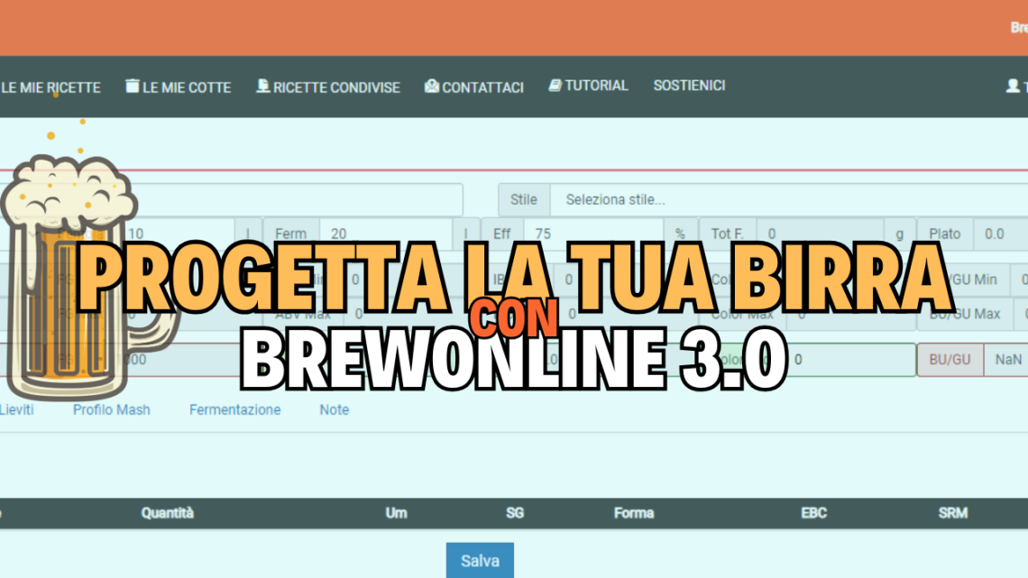This screenshot has height=578, width=1028.
Task: Click the NaN value next to BU/GU
Action: coord(1008,360)
